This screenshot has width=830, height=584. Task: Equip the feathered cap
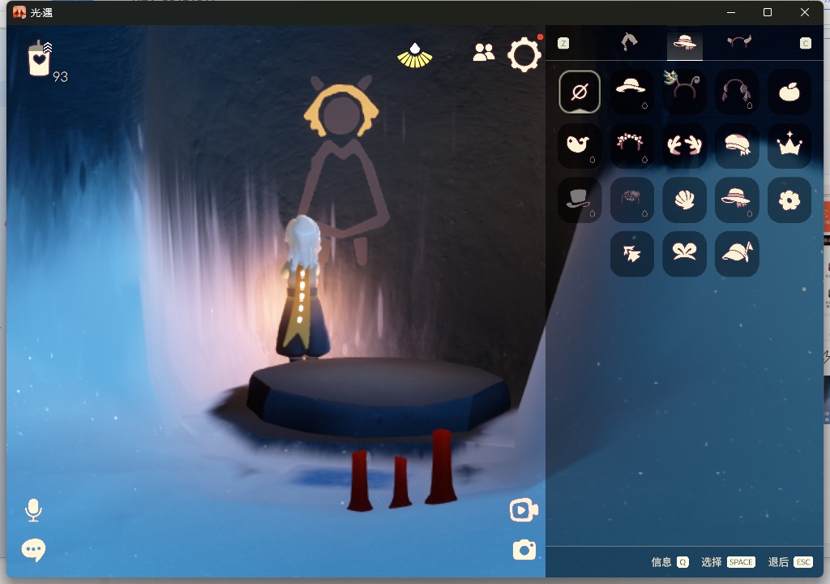coord(736,254)
